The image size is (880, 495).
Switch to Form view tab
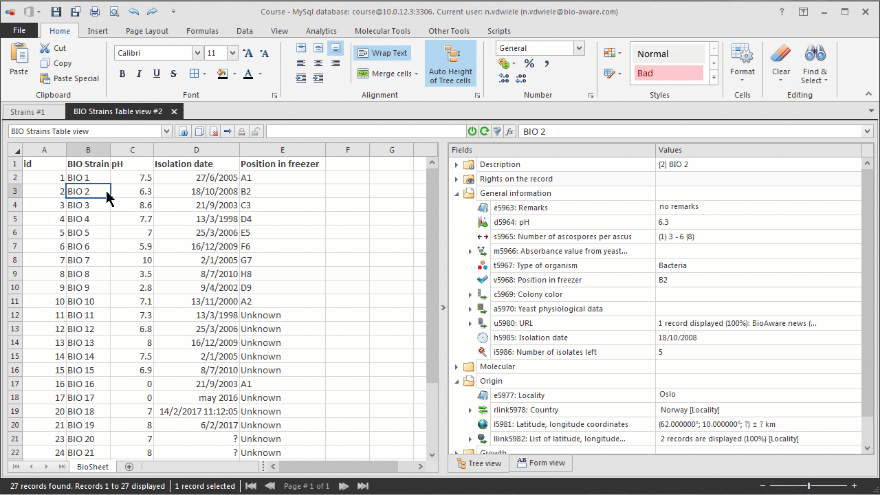click(x=541, y=463)
